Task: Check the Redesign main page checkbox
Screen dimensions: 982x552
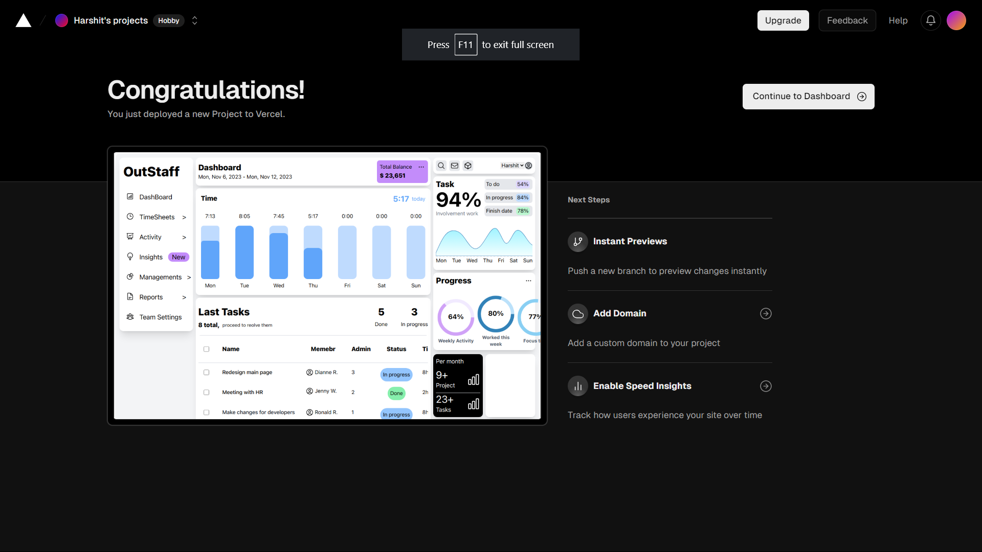Action: coord(207,373)
